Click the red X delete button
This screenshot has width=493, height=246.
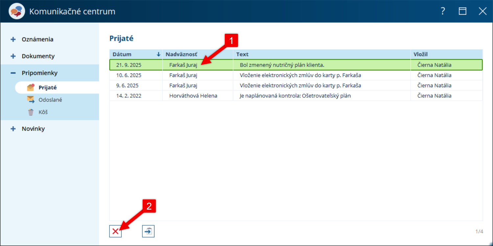tap(115, 231)
